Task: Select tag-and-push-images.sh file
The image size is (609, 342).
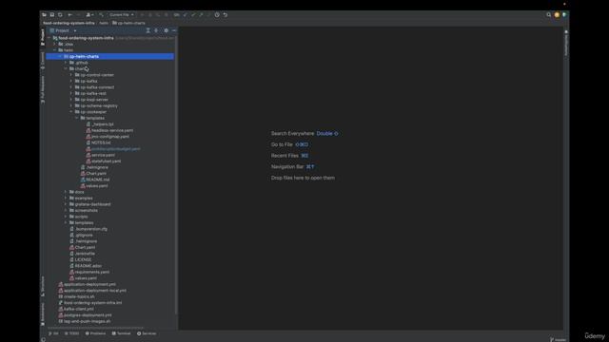Action: pyautogui.click(x=87, y=321)
